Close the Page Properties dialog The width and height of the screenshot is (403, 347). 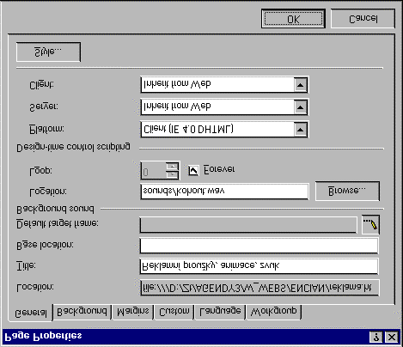pos(392,337)
